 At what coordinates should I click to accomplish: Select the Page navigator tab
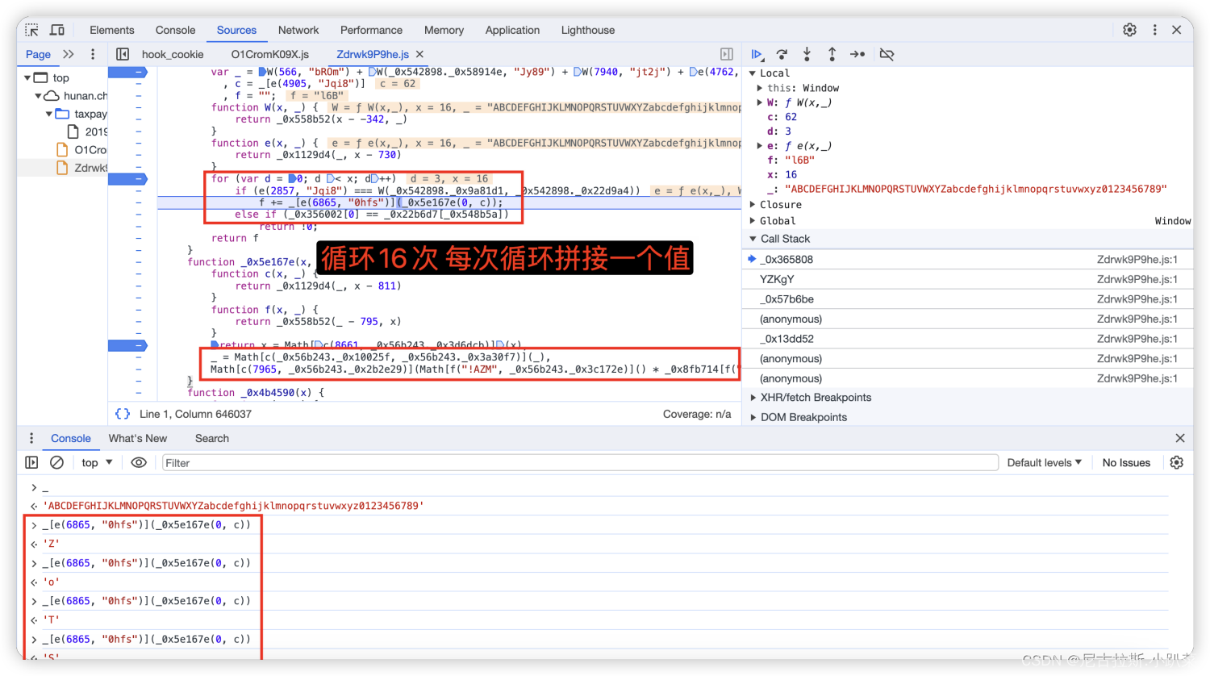coord(38,54)
